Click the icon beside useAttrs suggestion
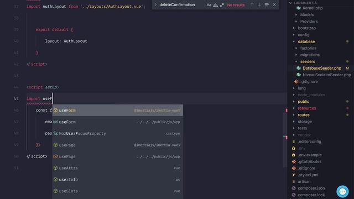354x199 pixels. point(55,168)
